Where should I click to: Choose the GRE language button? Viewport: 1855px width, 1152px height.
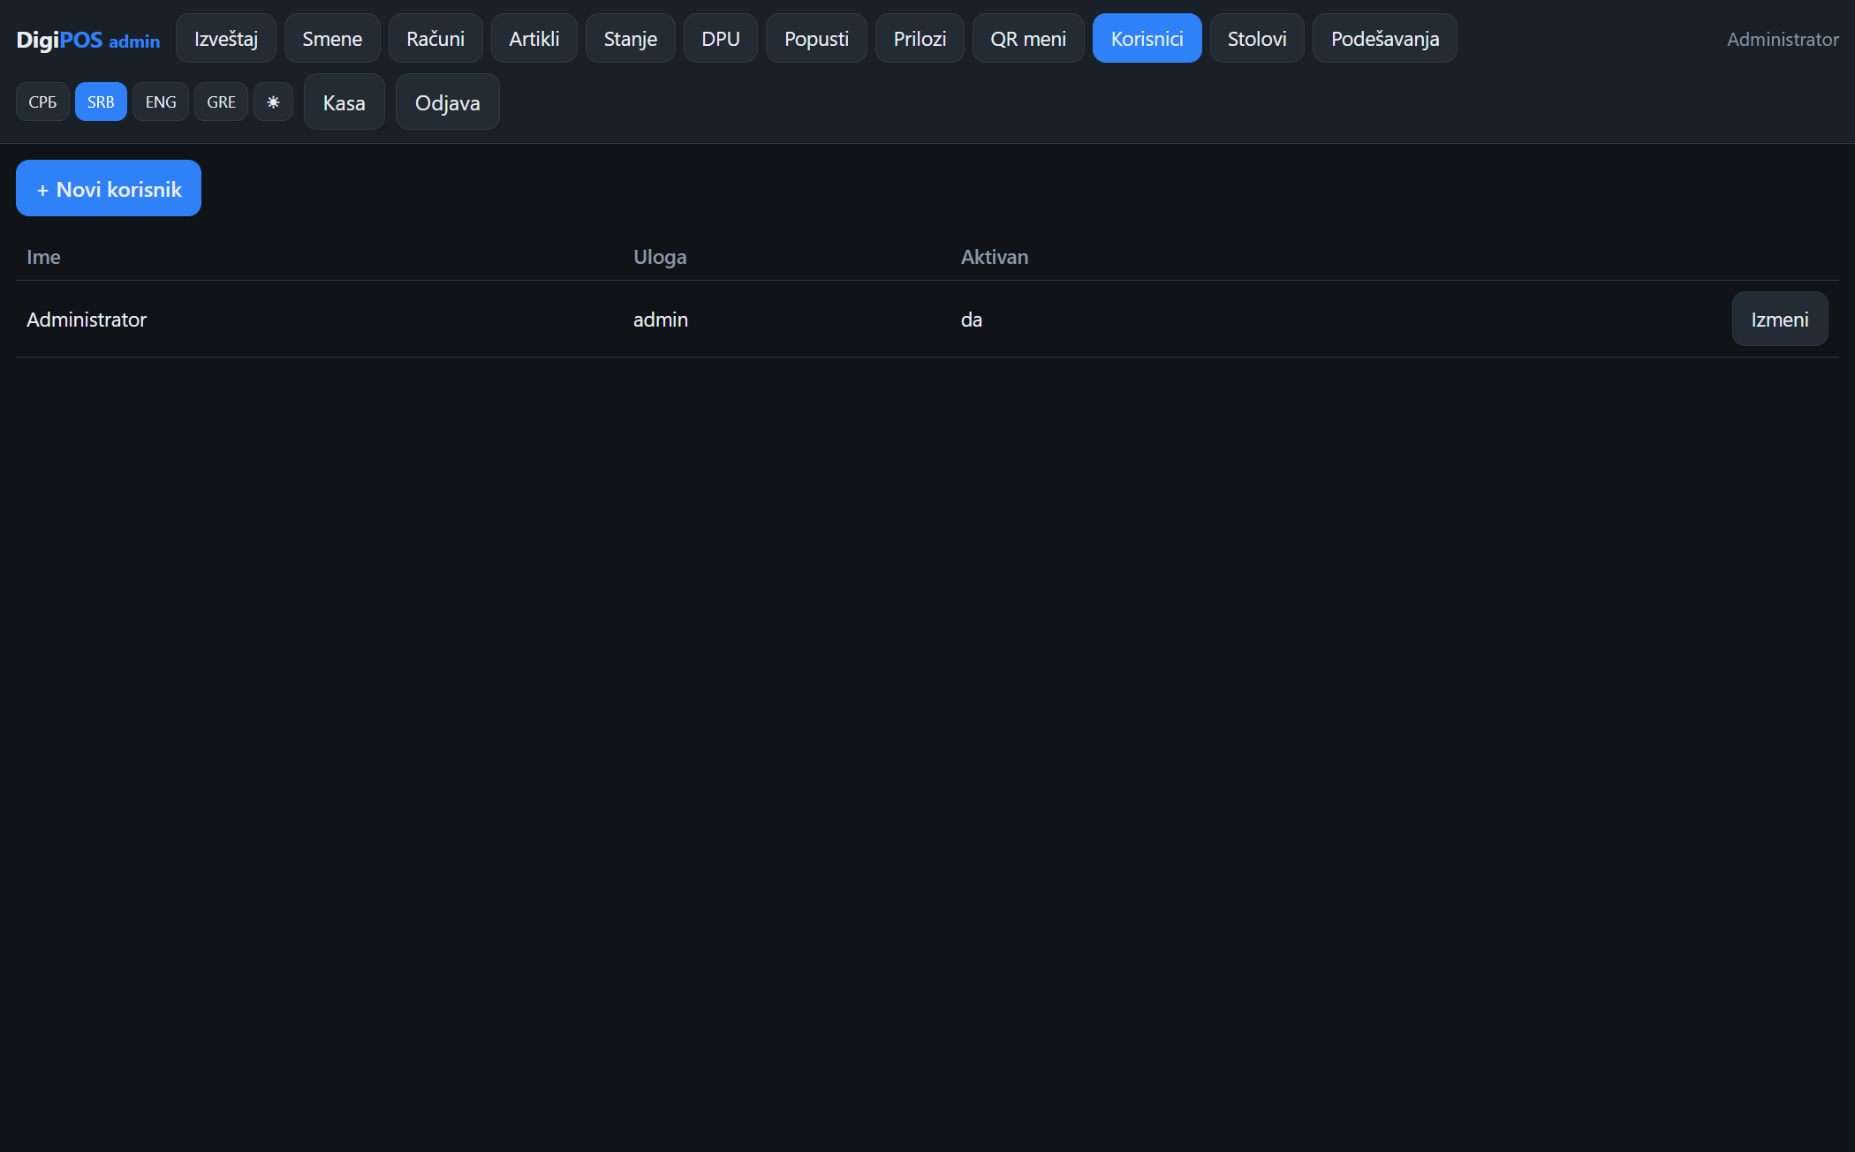pyautogui.click(x=221, y=102)
